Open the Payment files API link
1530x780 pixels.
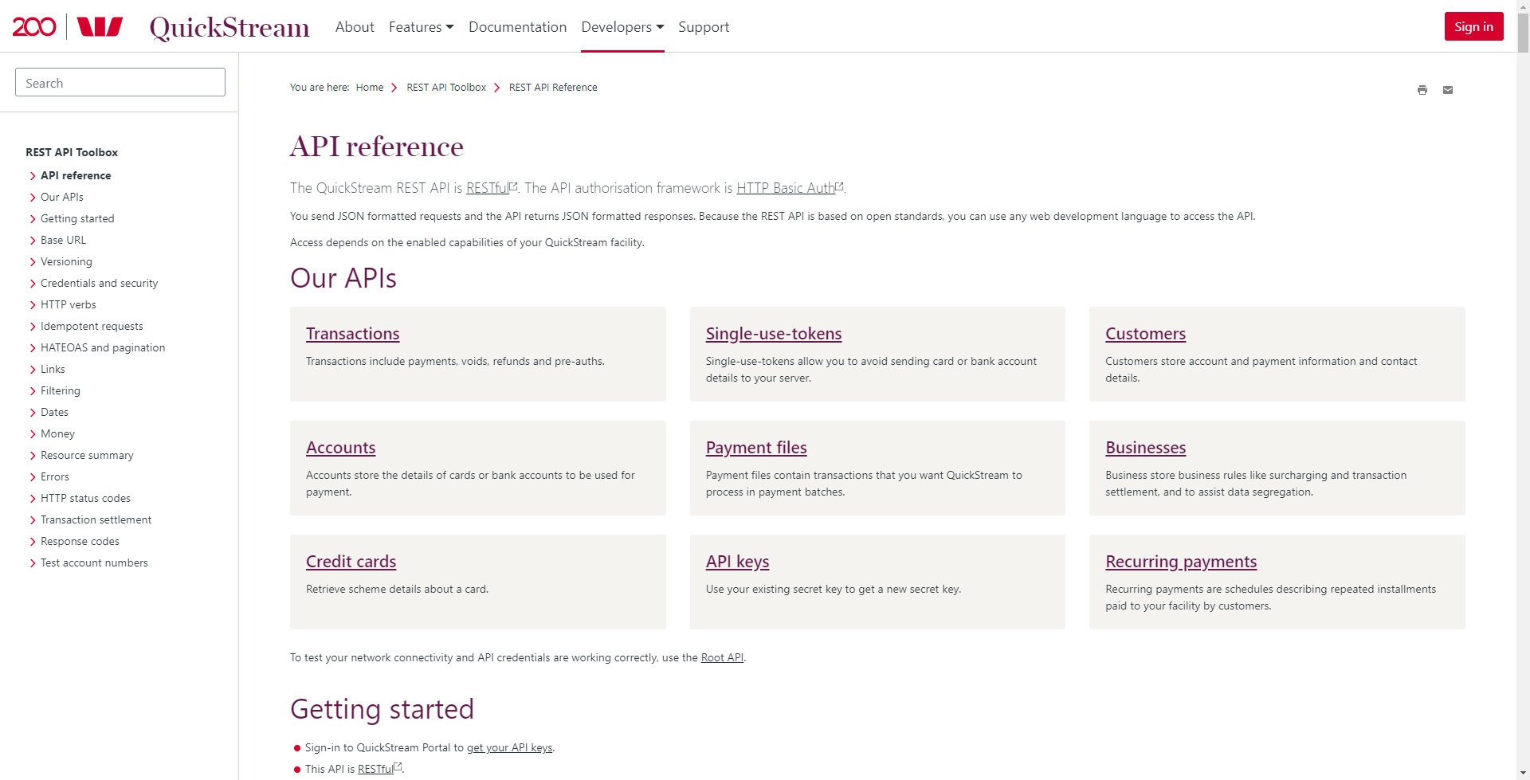(x=756, y=448)
